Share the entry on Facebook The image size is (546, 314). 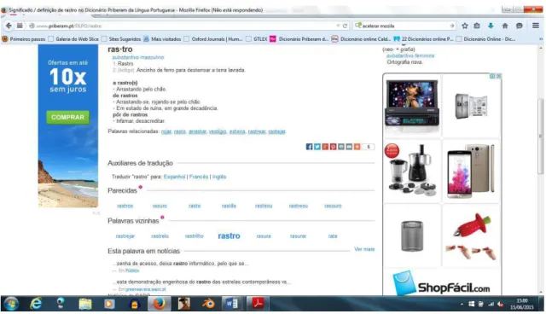pyautogui.click(x=309, y=147)
